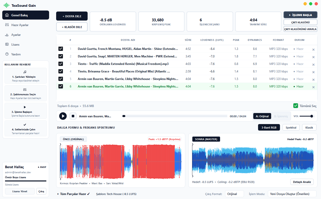This screenshot has height=199, width=321.
Task: Uncheck the PWR track checkbox
Action: [61, 56]
